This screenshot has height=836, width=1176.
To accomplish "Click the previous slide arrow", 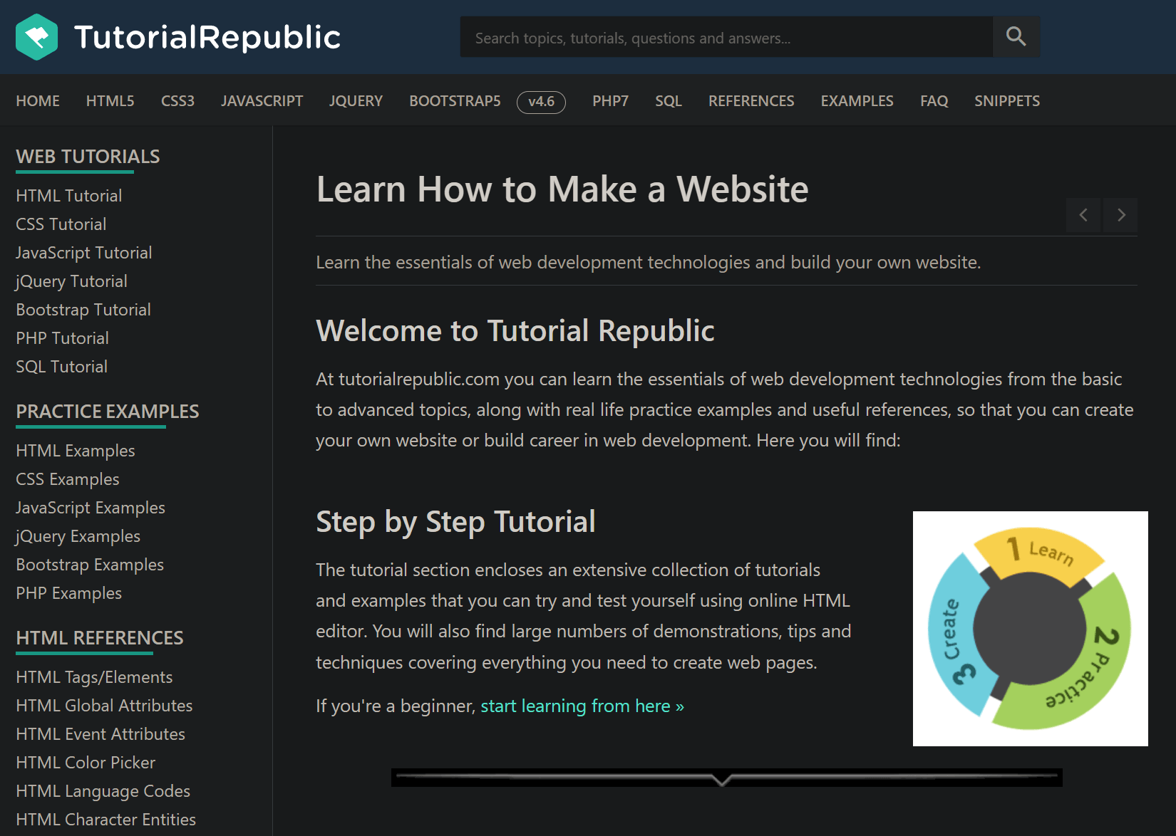I will tap(1083, 215).
